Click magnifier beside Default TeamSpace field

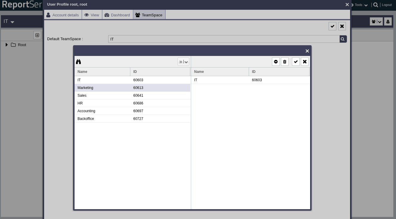(x=343, y=39)
